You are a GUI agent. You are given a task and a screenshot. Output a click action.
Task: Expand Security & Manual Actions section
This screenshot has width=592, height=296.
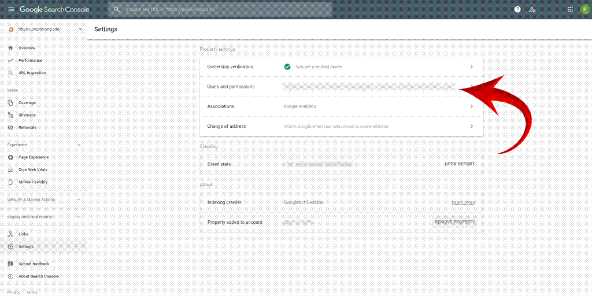(x=79, y=199)
